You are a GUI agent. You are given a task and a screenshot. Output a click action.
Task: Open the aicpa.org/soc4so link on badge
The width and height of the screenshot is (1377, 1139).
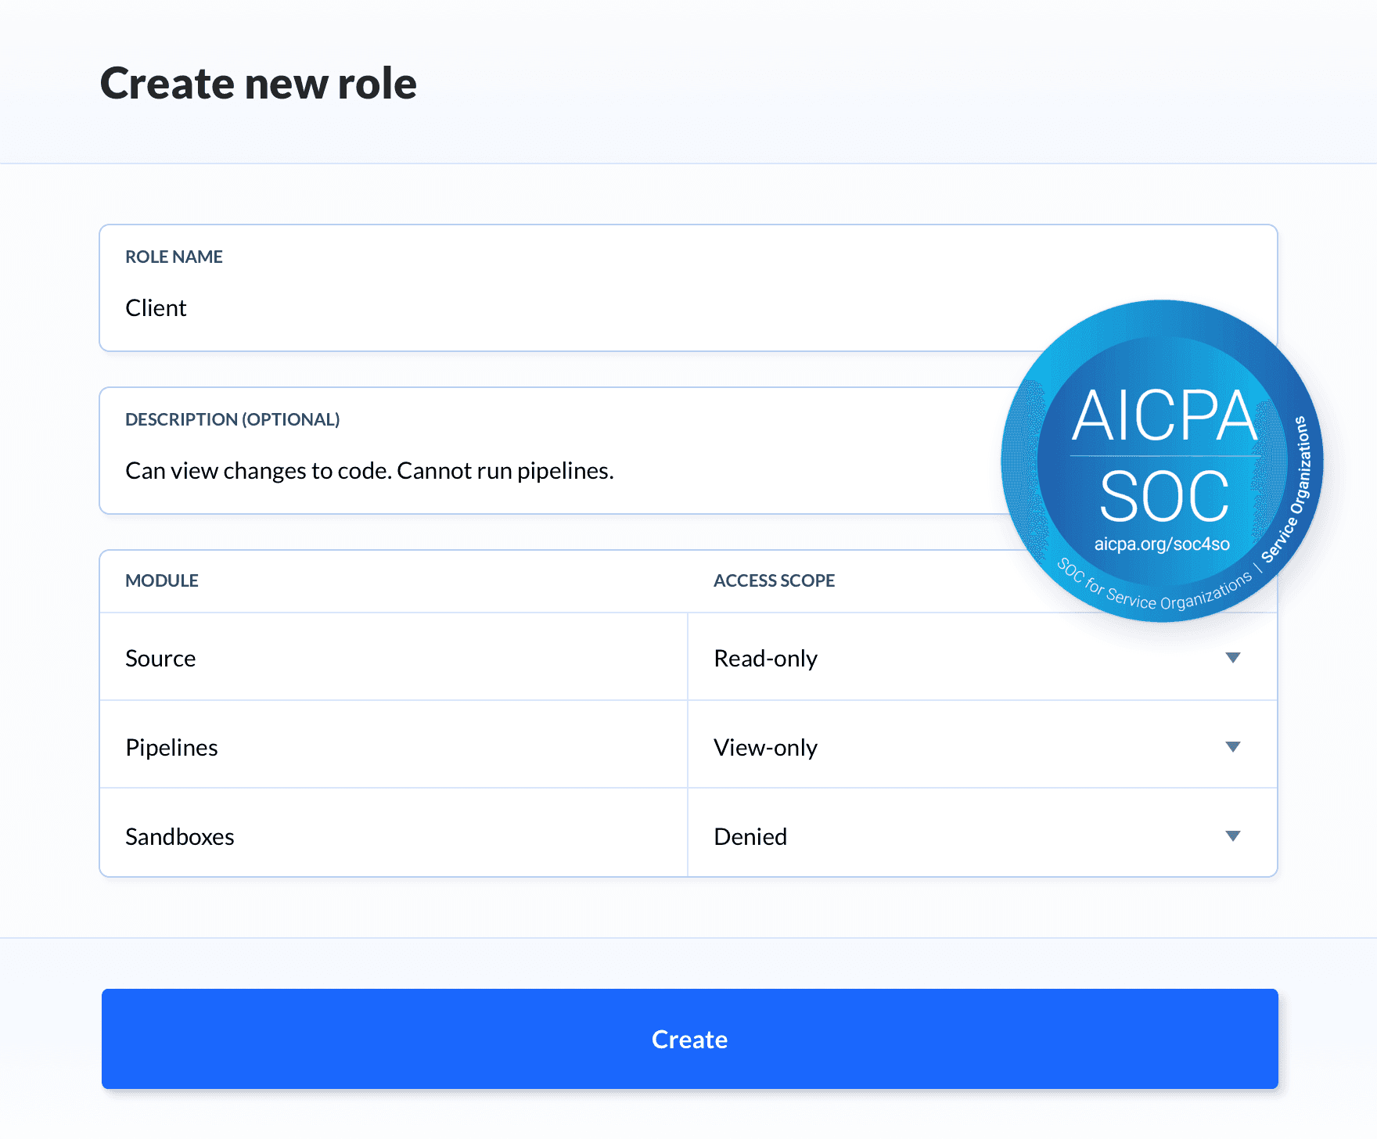pos(1162,544)
